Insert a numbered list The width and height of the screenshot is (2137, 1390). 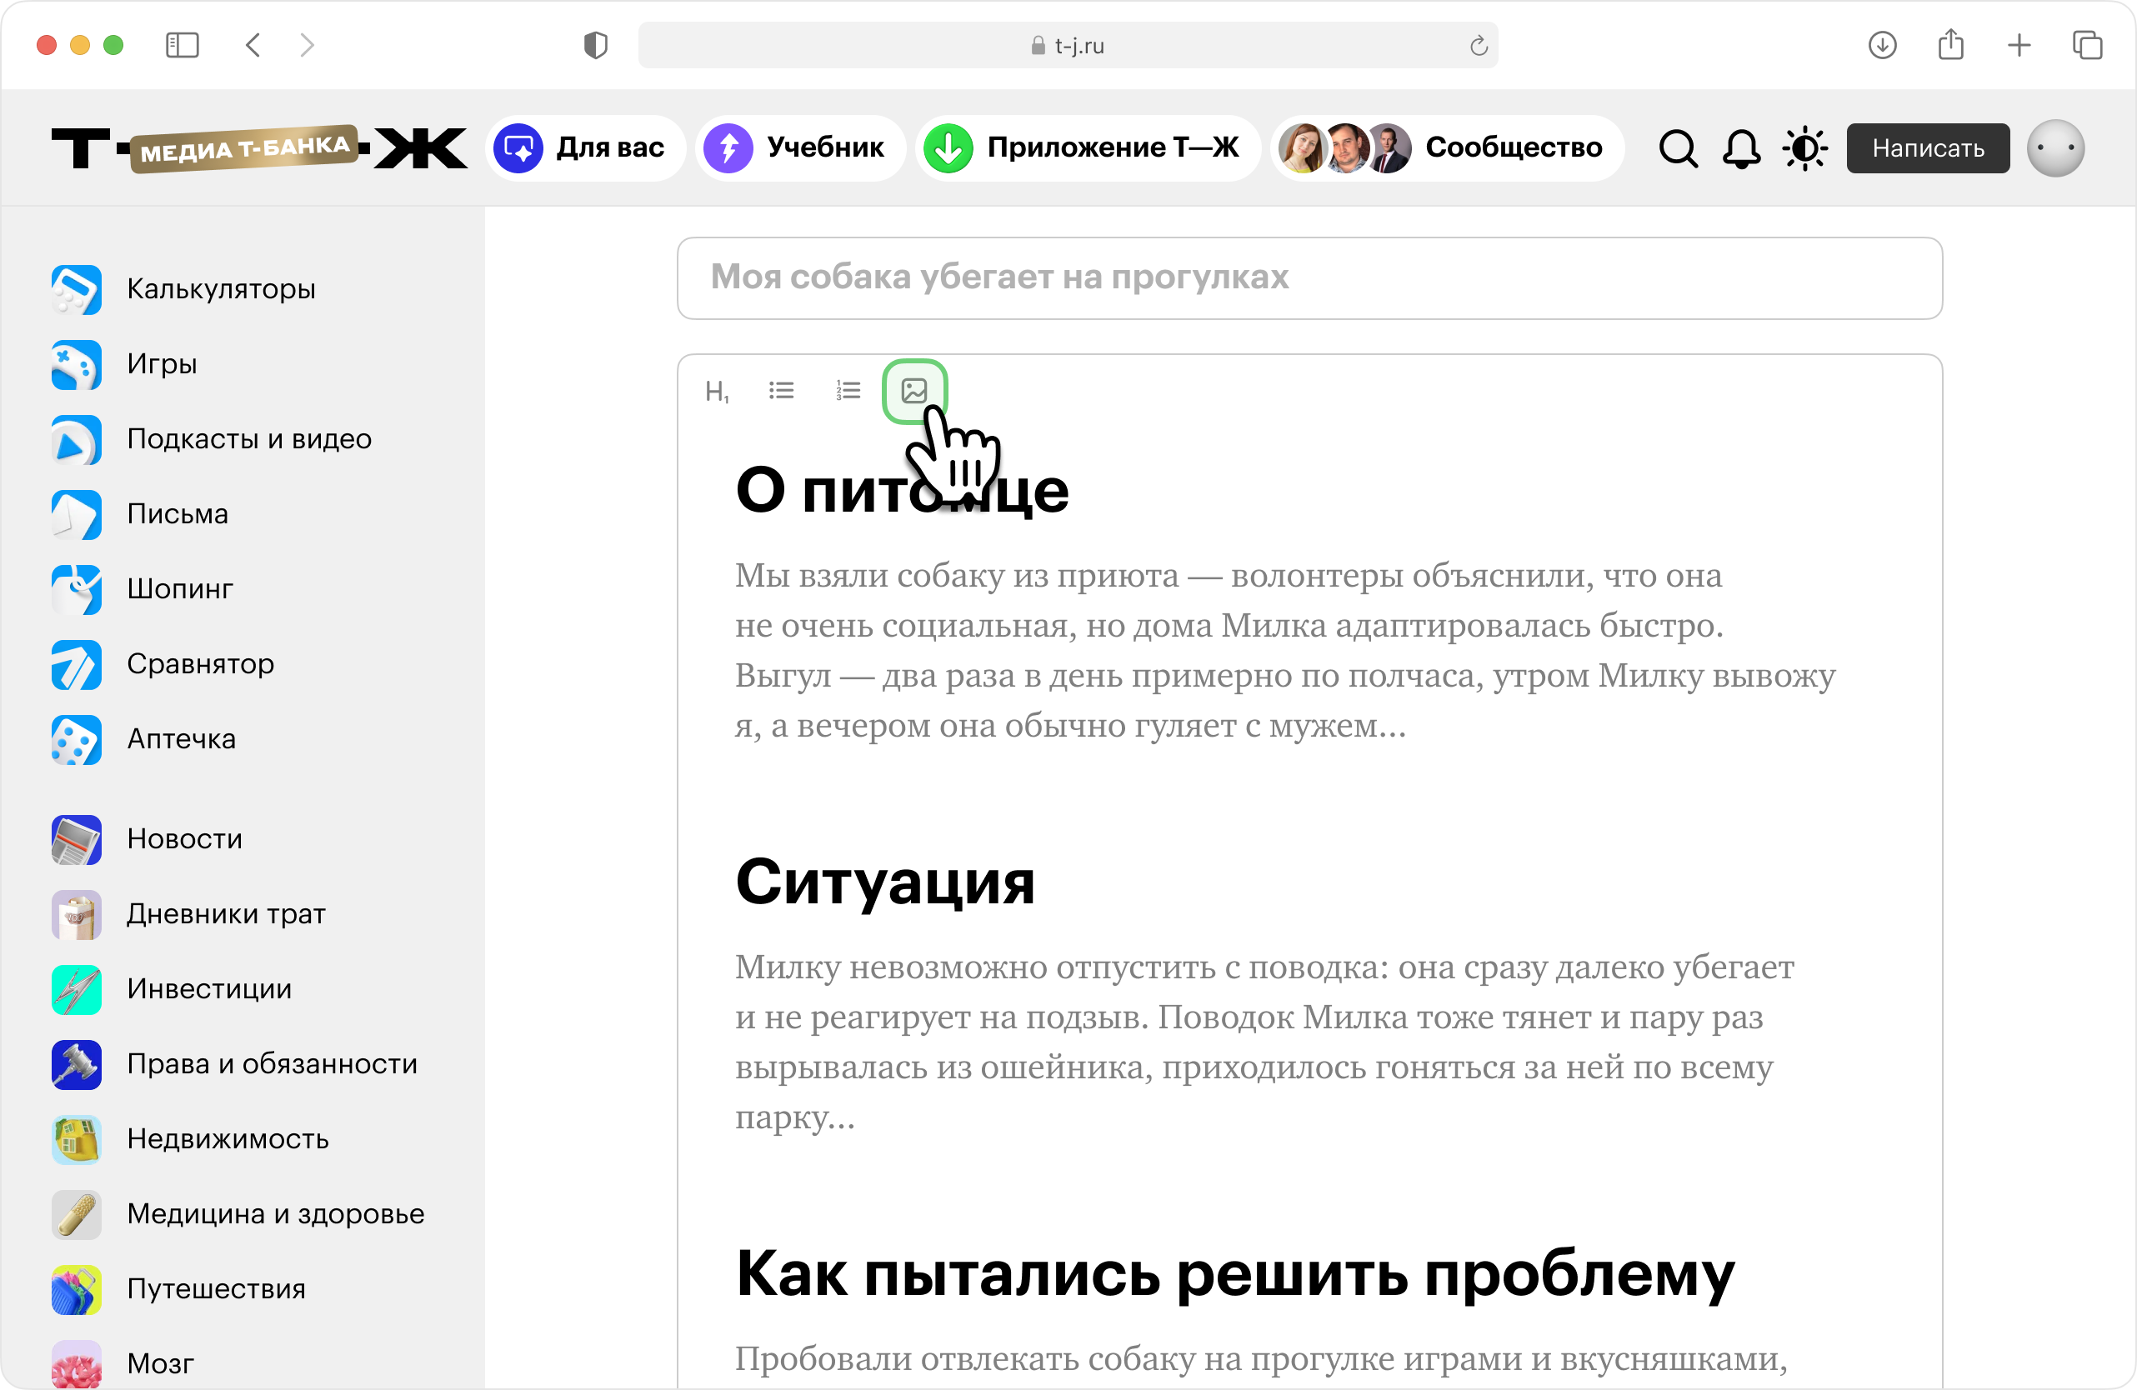[848, 391]
